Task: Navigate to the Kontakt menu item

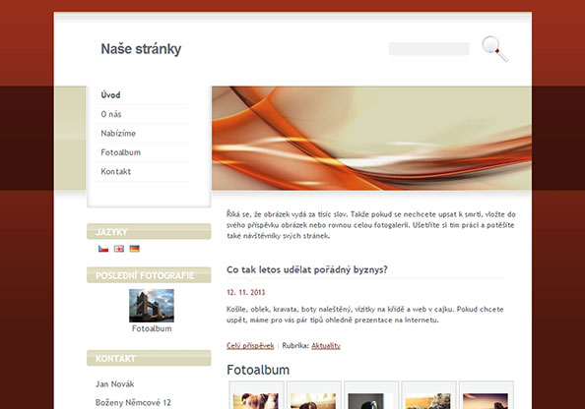Action: point(115,172)
